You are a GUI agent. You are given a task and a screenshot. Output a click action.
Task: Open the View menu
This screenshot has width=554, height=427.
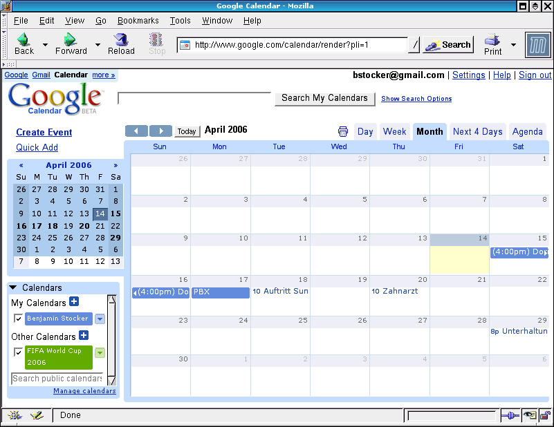coord(75,21)
